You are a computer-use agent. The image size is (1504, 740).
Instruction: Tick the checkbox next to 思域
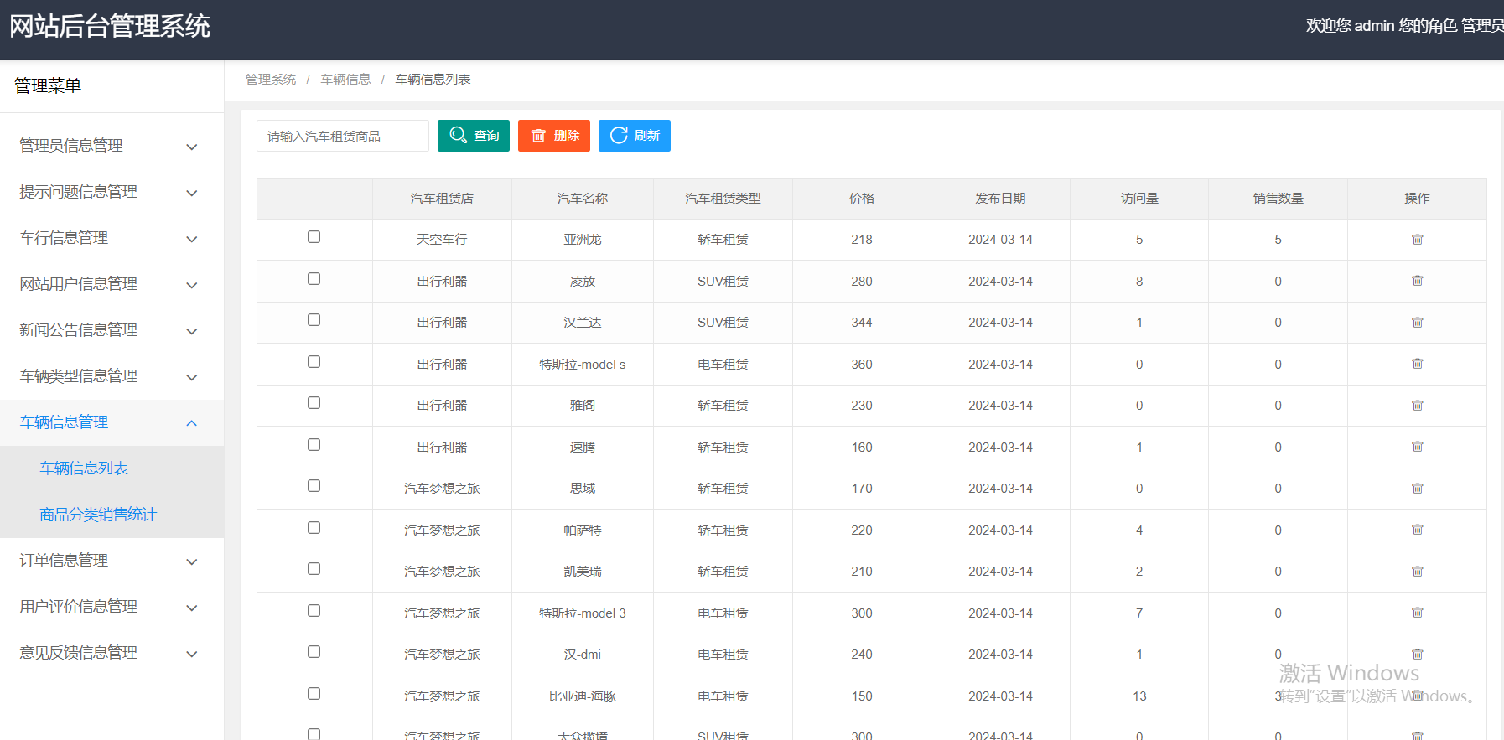click(x=314, y=486)
